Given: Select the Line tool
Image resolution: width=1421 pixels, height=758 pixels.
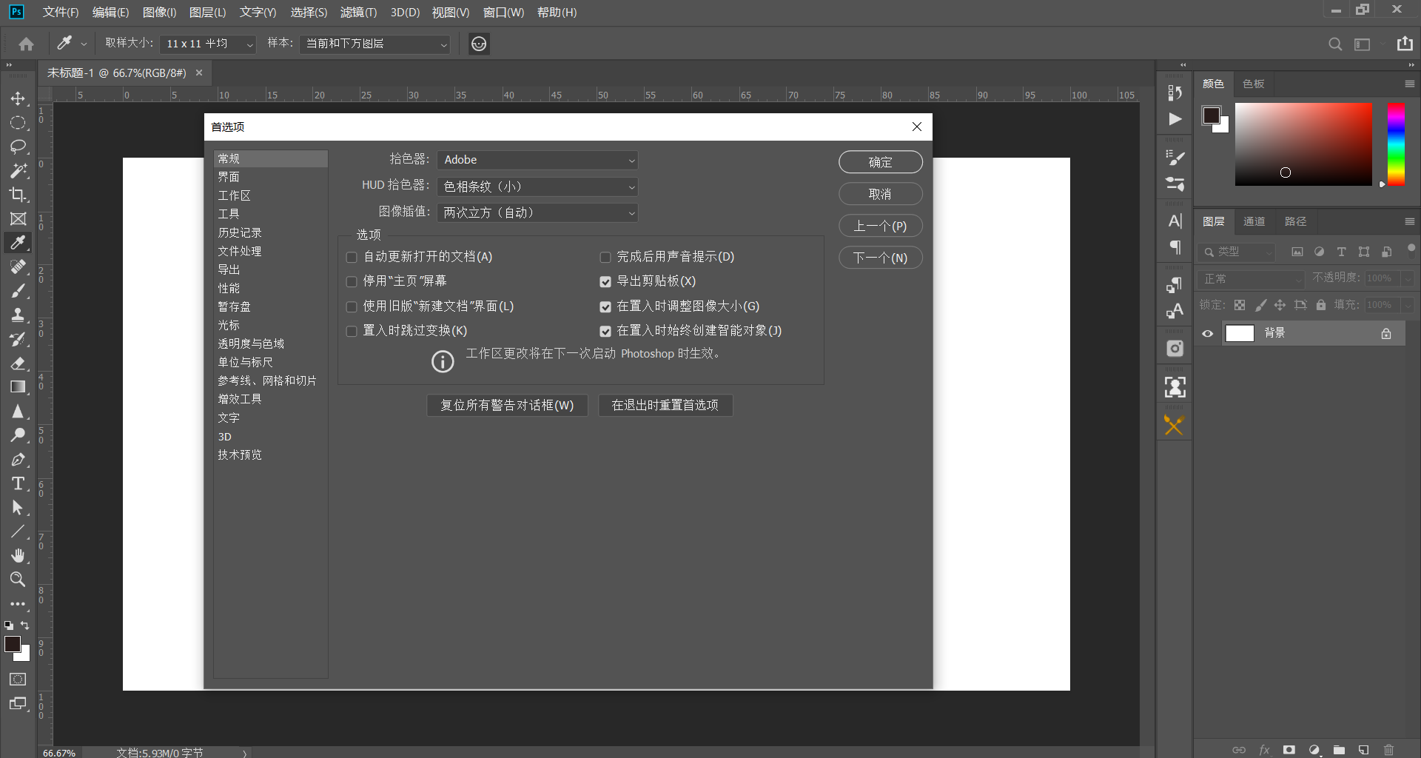Looking at the screenshot, I should 18,531.
